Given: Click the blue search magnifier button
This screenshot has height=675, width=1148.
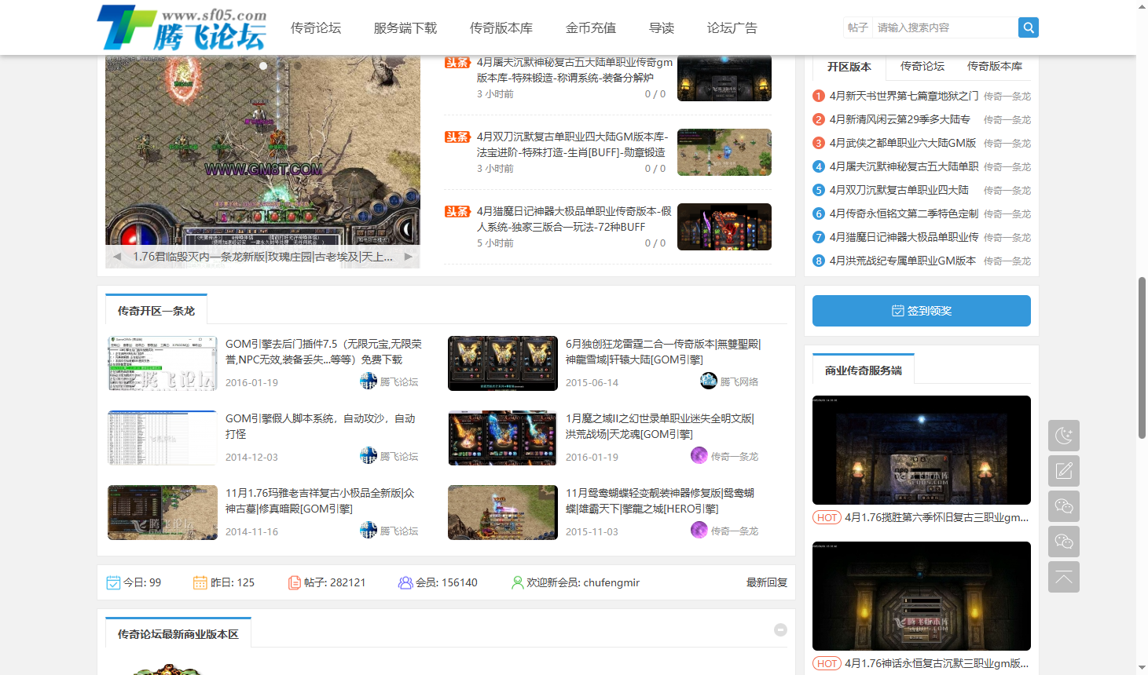Looking at the screenshot, I should tap(1028, 27).
